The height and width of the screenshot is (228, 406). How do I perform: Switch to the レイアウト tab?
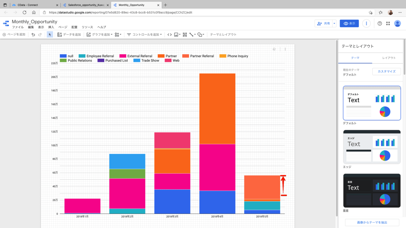389,58
